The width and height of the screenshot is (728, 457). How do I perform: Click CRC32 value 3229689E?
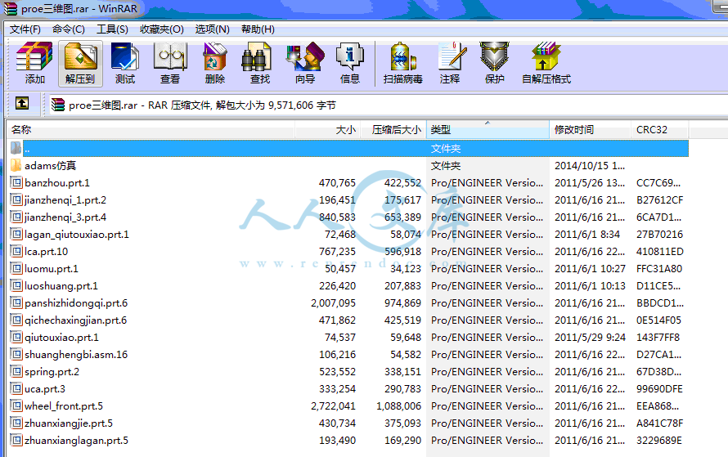pos(659,440)
